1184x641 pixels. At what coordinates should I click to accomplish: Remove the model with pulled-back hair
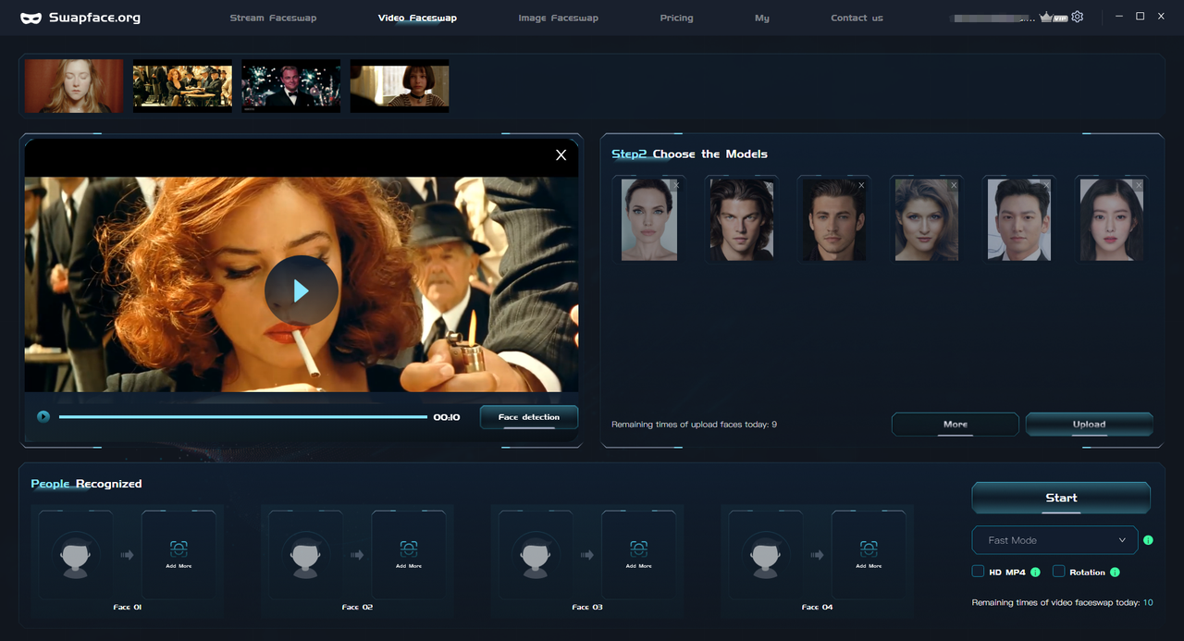676,185
